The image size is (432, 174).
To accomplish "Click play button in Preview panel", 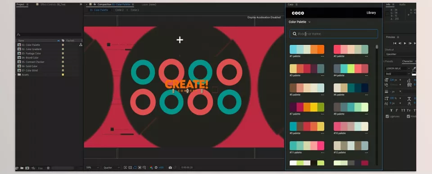I will (405, 43).
